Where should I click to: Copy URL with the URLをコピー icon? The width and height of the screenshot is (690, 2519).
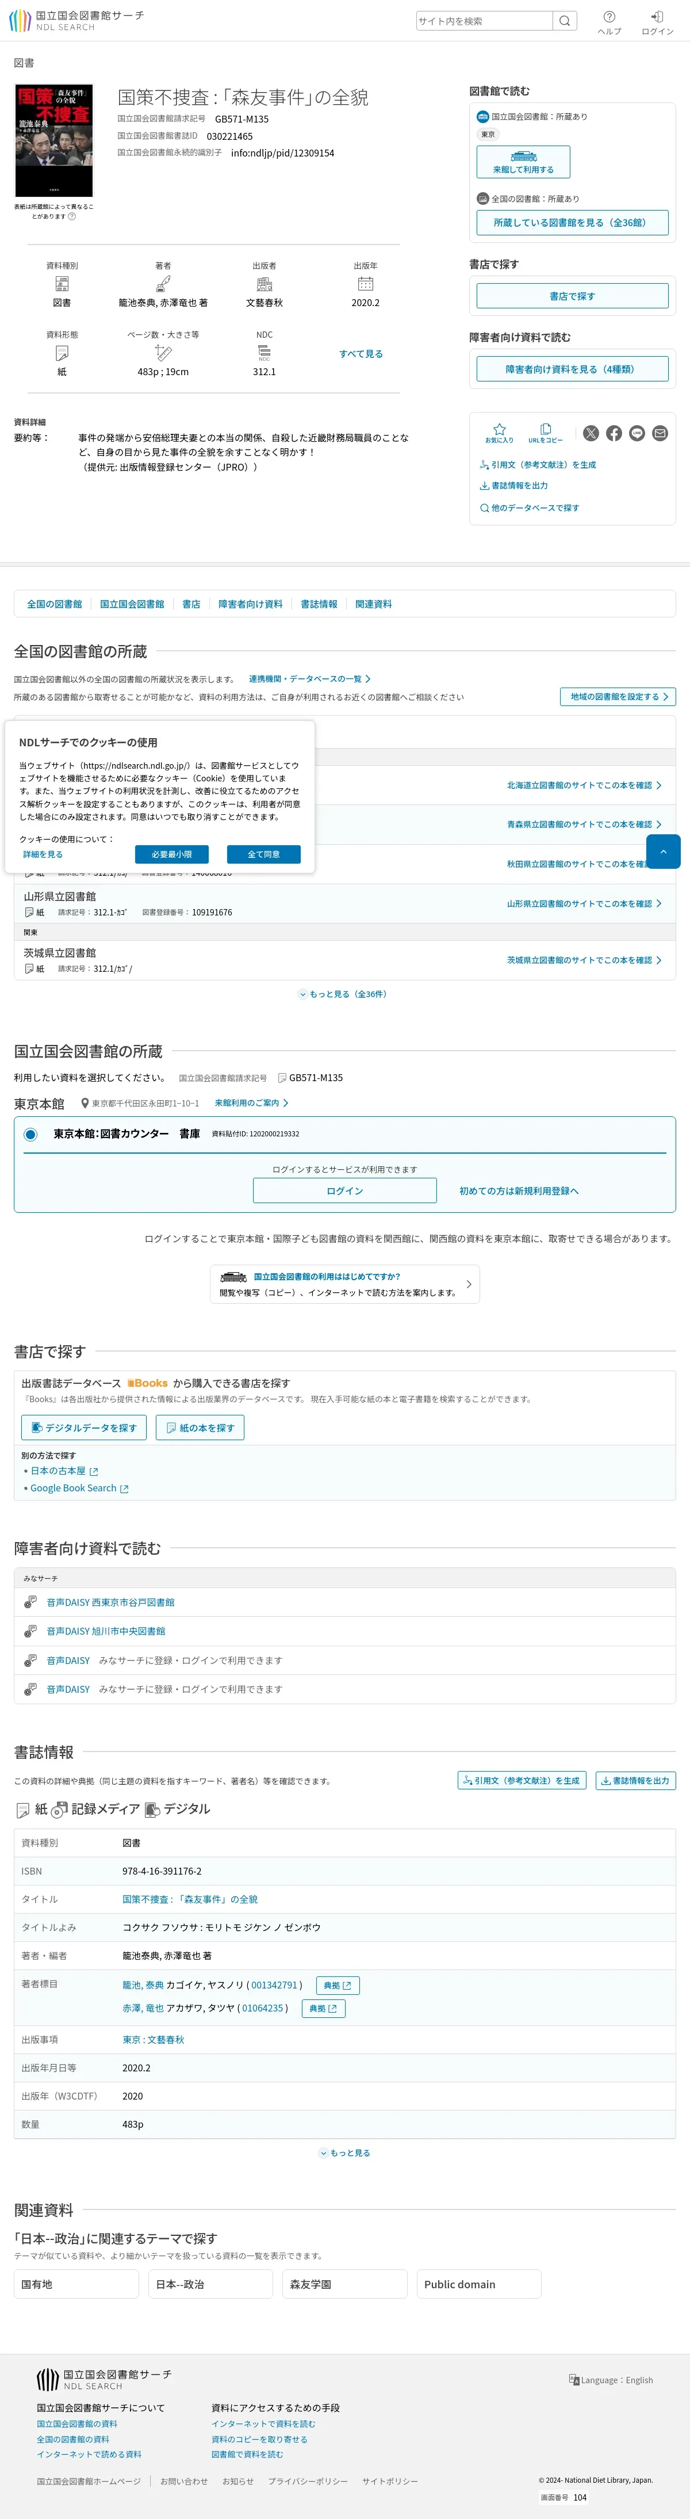545,433
